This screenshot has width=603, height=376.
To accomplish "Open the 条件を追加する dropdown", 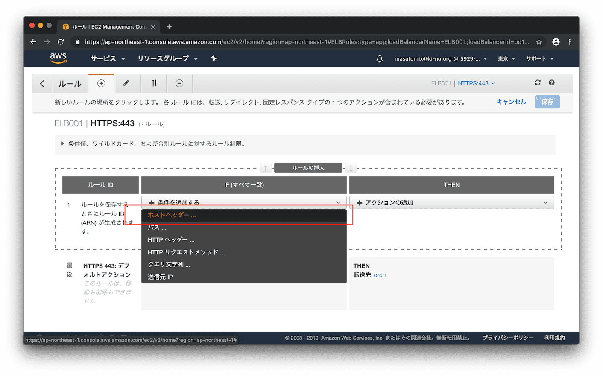I will point(244,202).
